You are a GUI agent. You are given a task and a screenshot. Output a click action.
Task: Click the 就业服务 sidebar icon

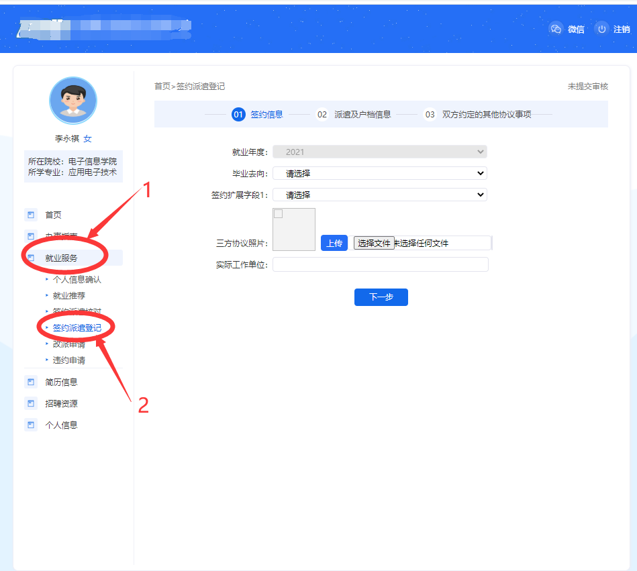pyautogui.click(x=30, y=258)
